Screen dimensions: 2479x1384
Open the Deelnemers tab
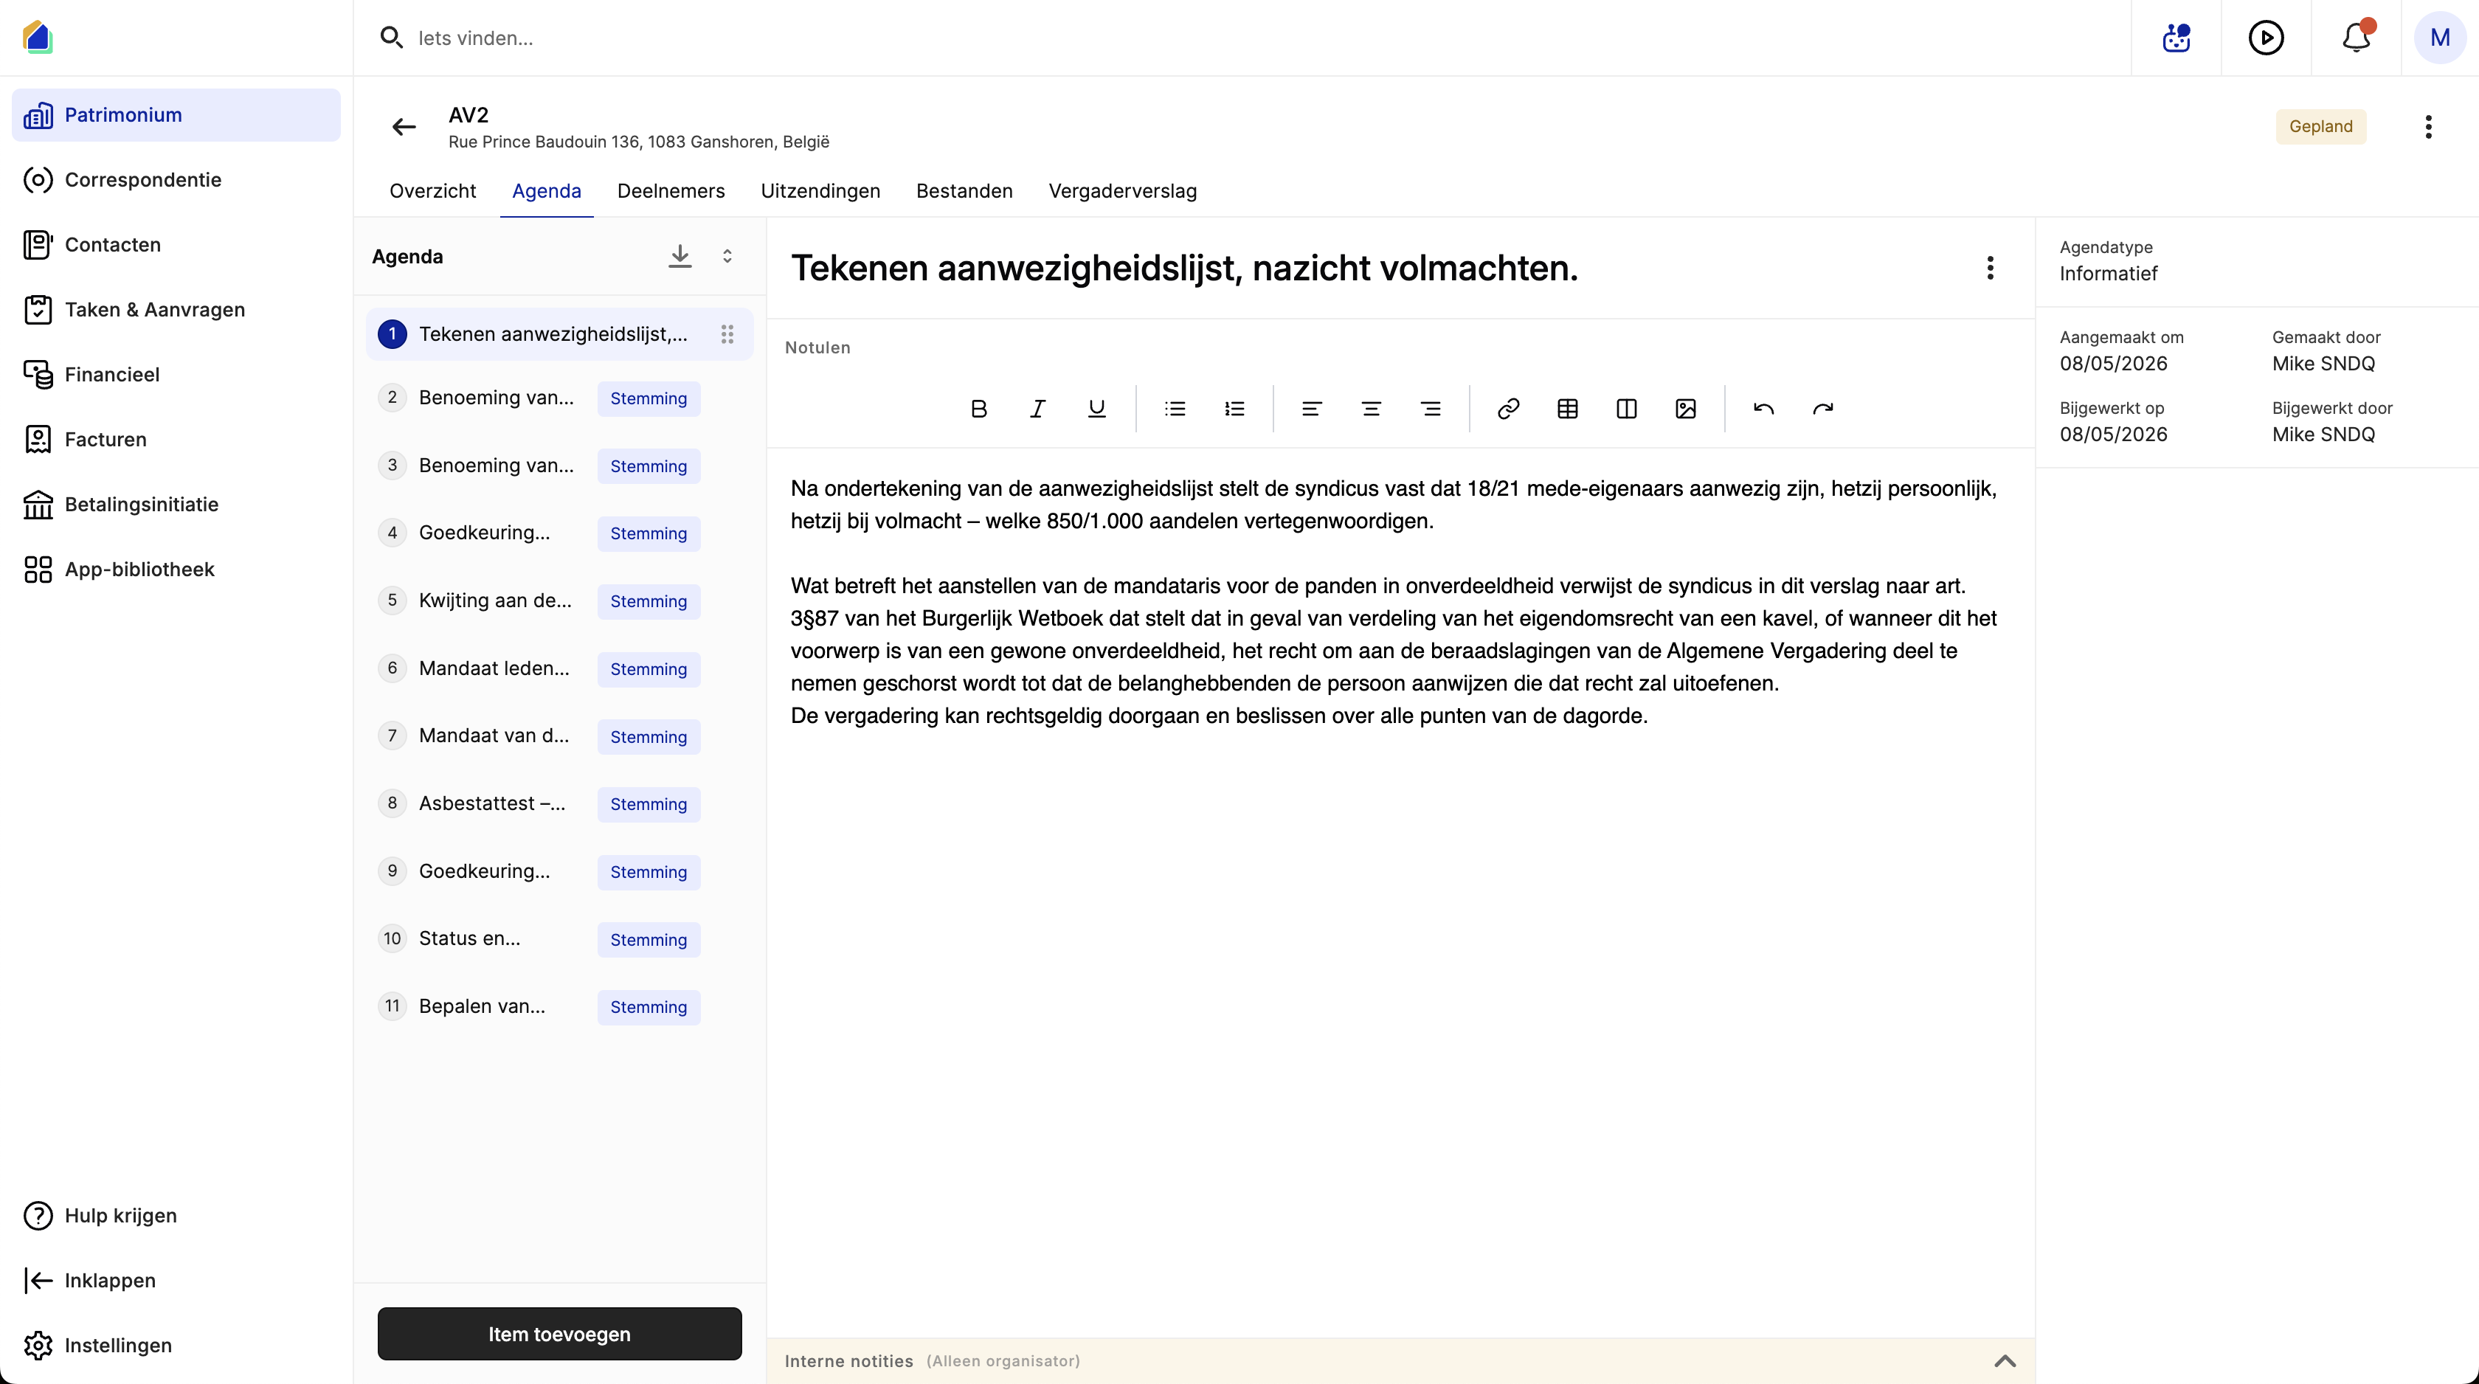[671, 190]
